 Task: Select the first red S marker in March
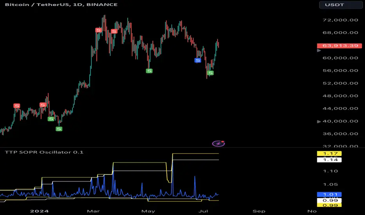tap(98, 30)
